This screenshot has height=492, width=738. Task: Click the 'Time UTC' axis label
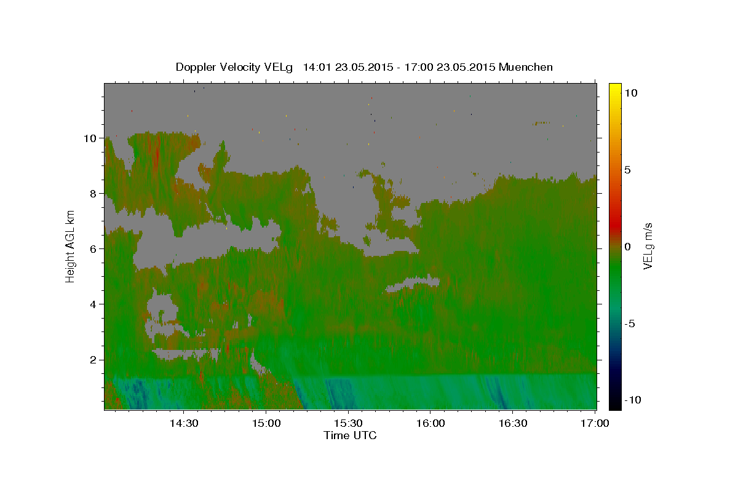(x=350, y=435)
